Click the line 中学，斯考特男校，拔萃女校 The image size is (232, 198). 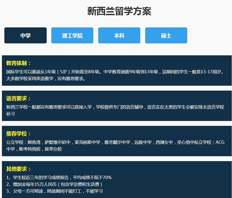point(34,149)
